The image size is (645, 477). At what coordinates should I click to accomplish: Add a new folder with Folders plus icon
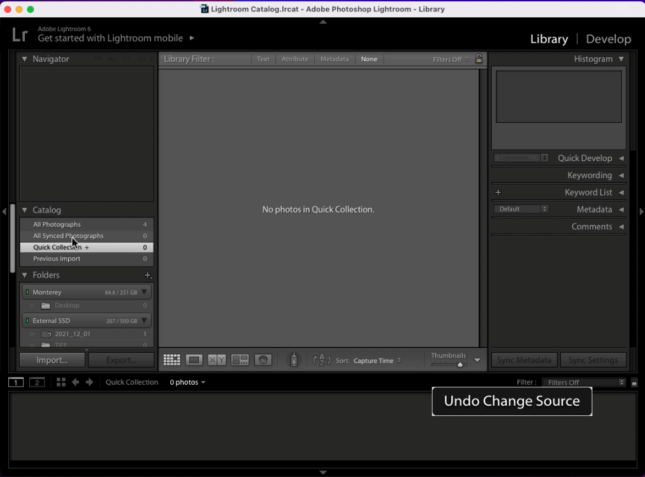click(148, 275)
